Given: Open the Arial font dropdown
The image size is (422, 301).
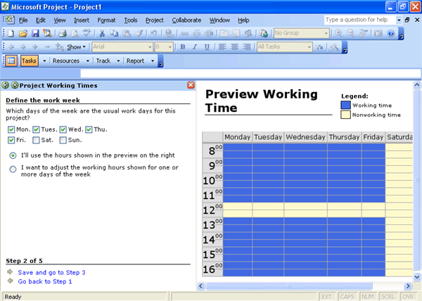Looking at the screenshot, I should click(150, 47).
